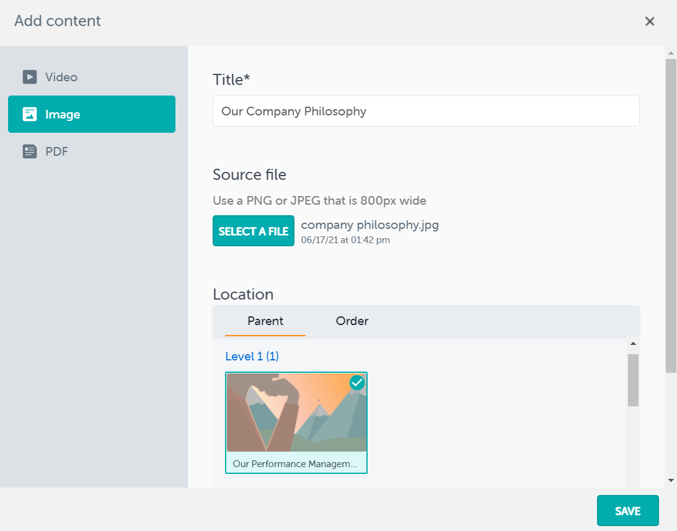Click the PDF document icon in sidebar

pos(30,151)
